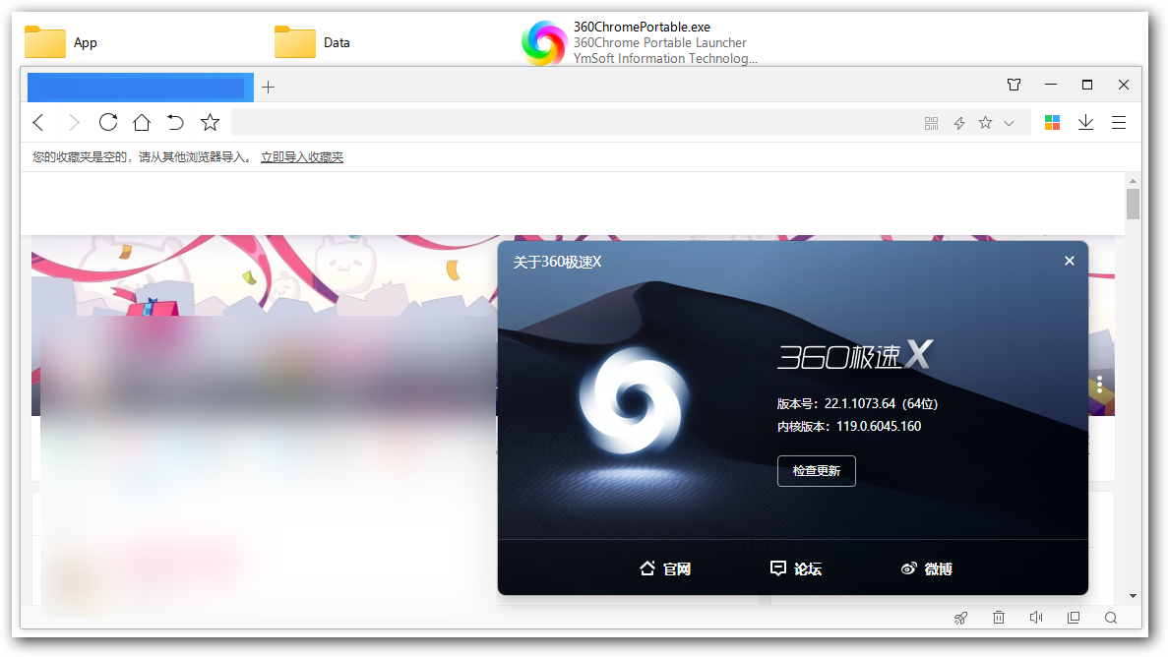This screenshot has height=657, width=1168.
Task: Mute page with speaker icon
Action: click(1036, 618)
